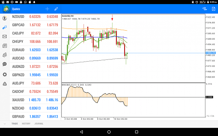
Task: Select the GBPAUD quote row
Action: click(35, 117)
